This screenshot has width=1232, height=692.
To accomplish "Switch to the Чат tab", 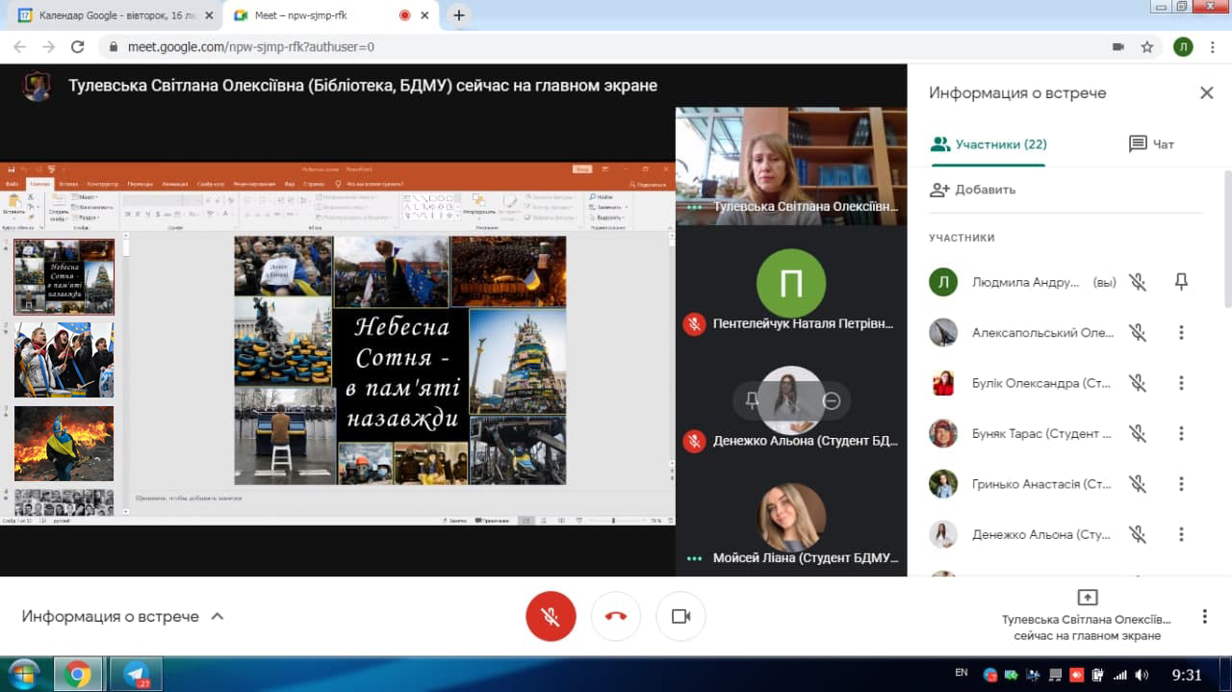I will pos(1151,144).
